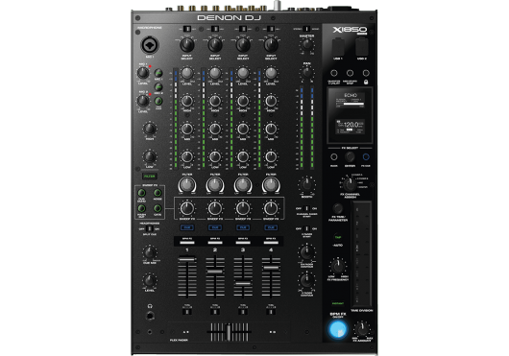Select the Wash Out sweep FX button
The image size is (509, 356).
(142, 208)
